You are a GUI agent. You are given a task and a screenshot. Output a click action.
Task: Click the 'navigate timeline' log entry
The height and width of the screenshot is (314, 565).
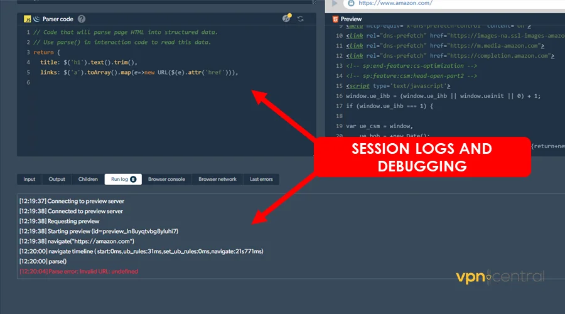coord(141,251)
